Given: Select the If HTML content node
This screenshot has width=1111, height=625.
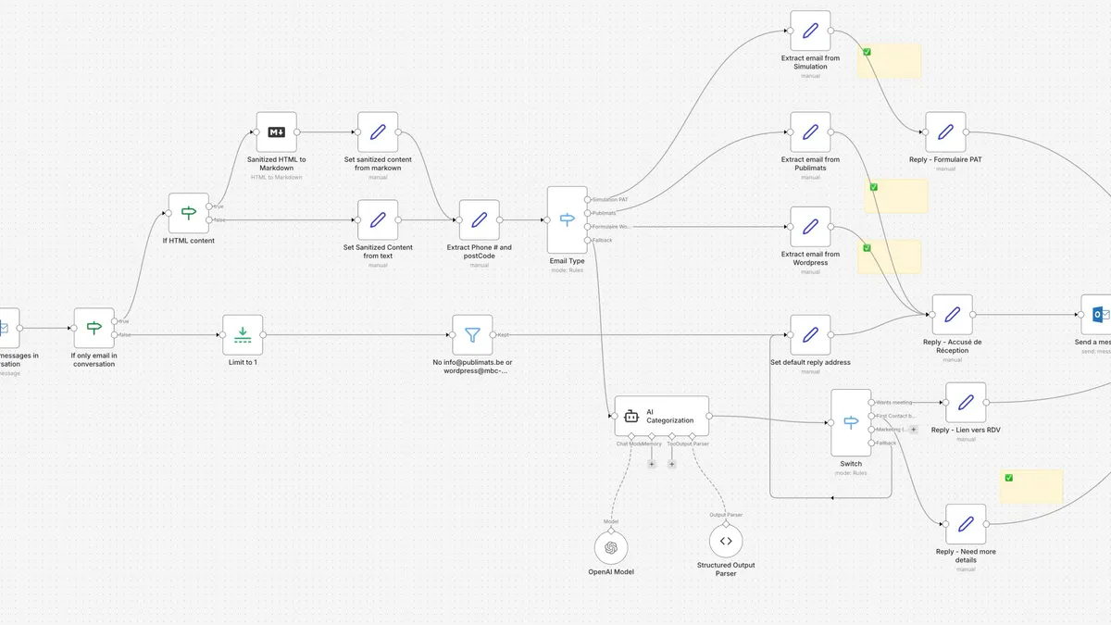Looking at the screenshot, I should (188, 213).
